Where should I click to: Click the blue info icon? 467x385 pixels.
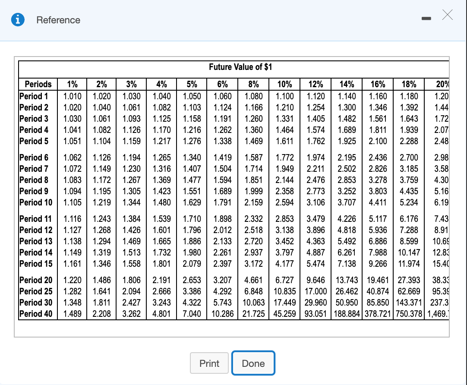click(x=18, y=20)
